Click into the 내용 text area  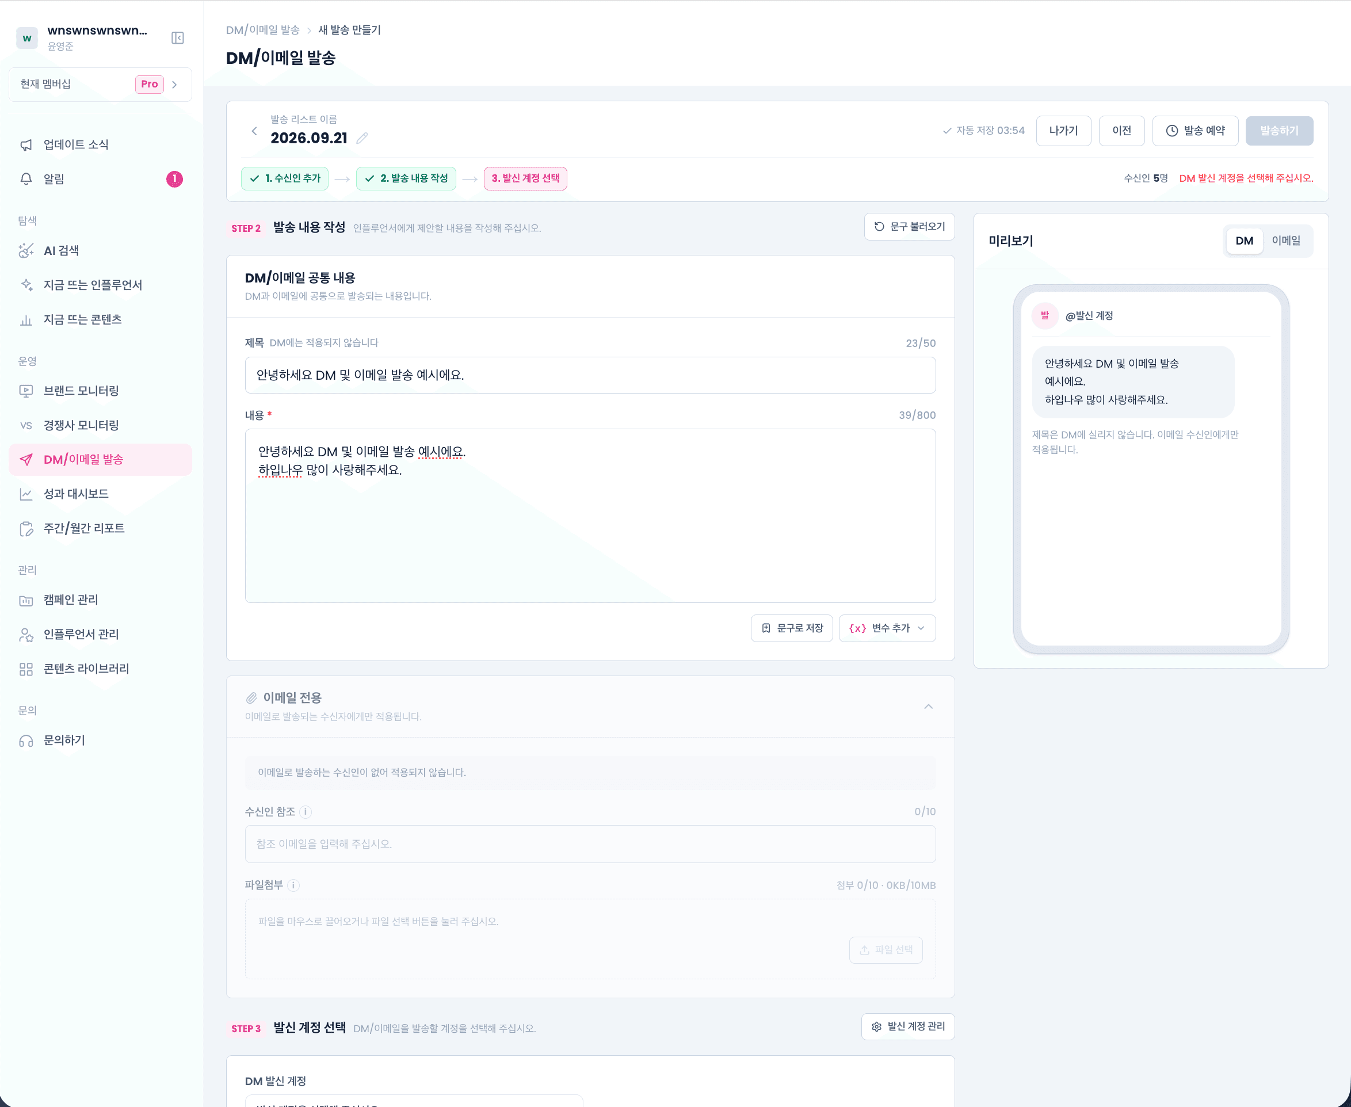pyautogui.click(x=590, y=516)
